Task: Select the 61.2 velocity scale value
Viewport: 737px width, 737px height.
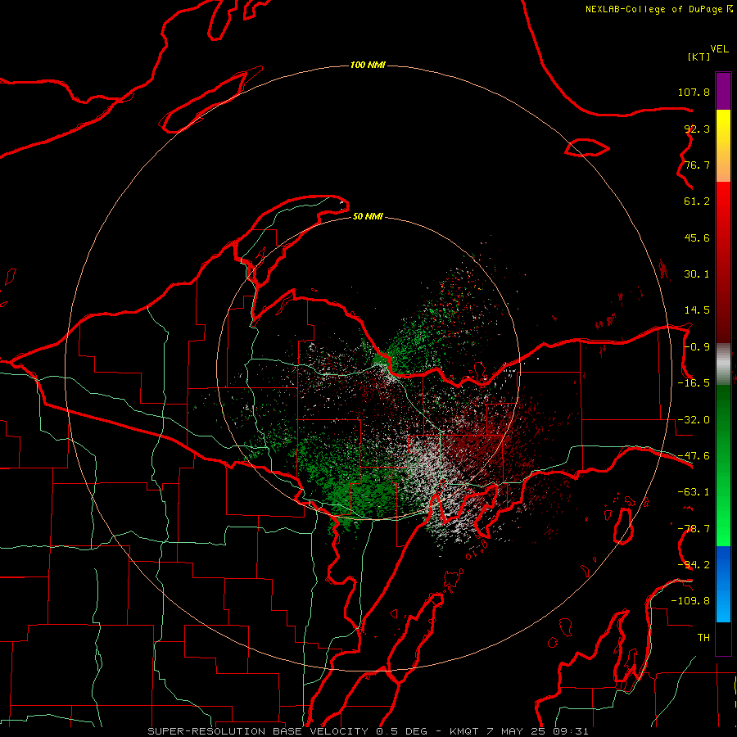Action: 697,201
